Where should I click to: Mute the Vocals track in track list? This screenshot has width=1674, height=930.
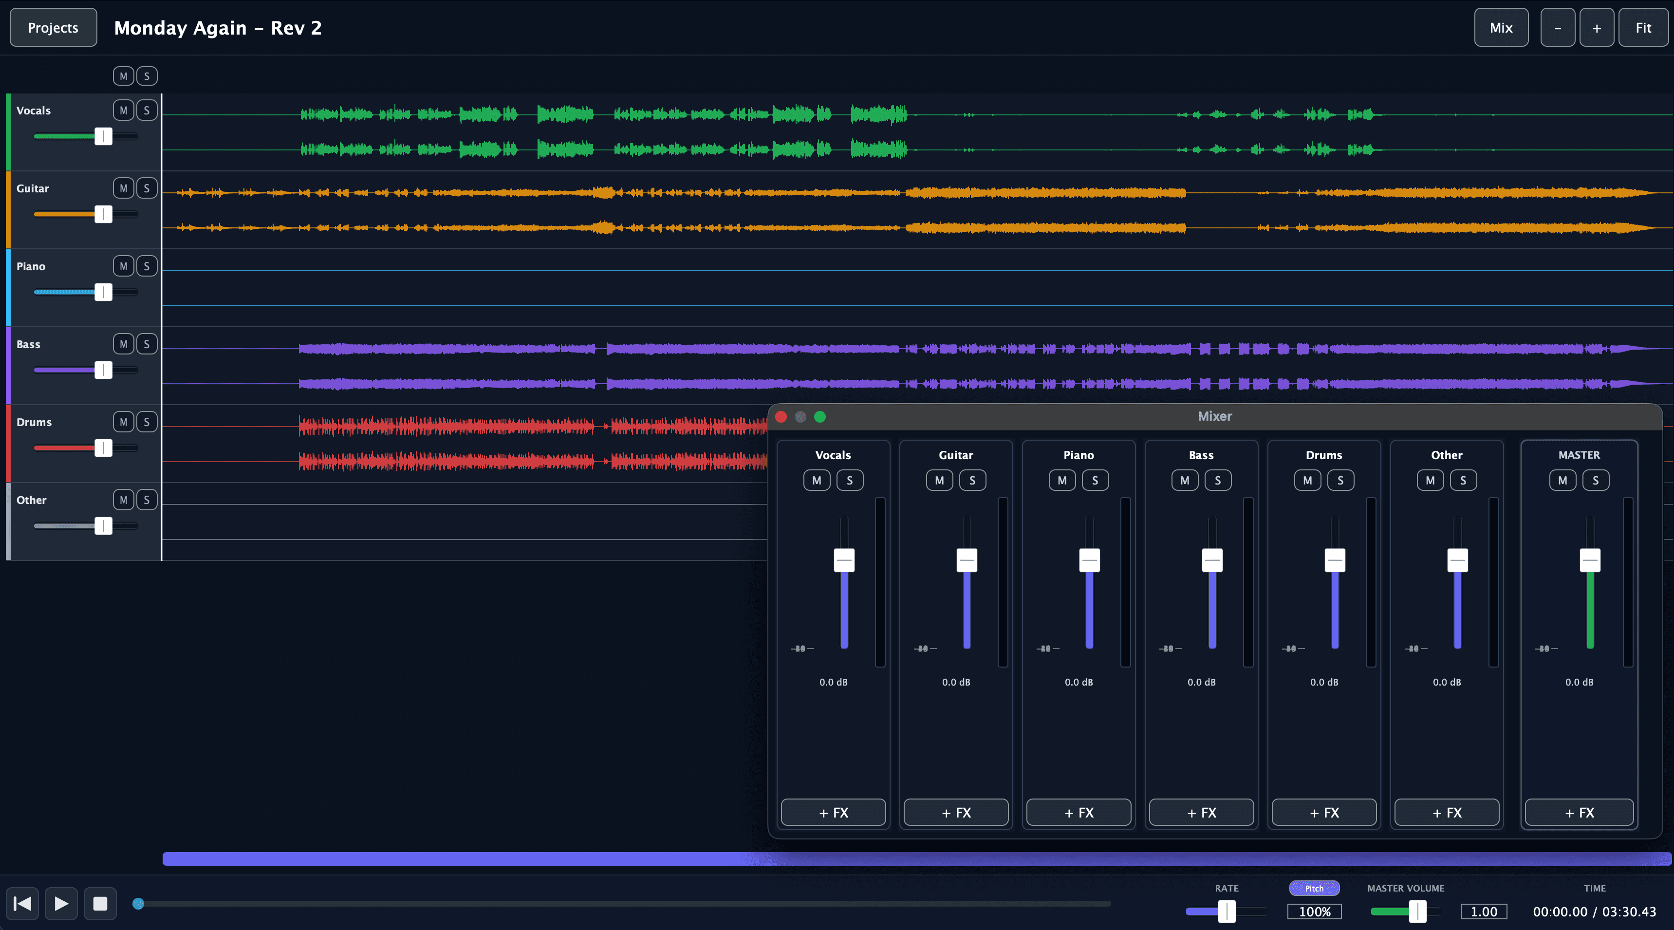(x=124, y=111)
